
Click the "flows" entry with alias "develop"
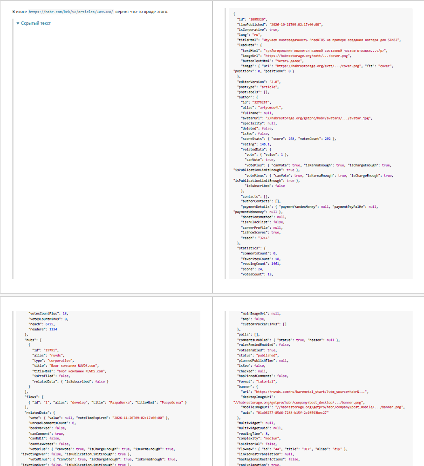[108, 403]
